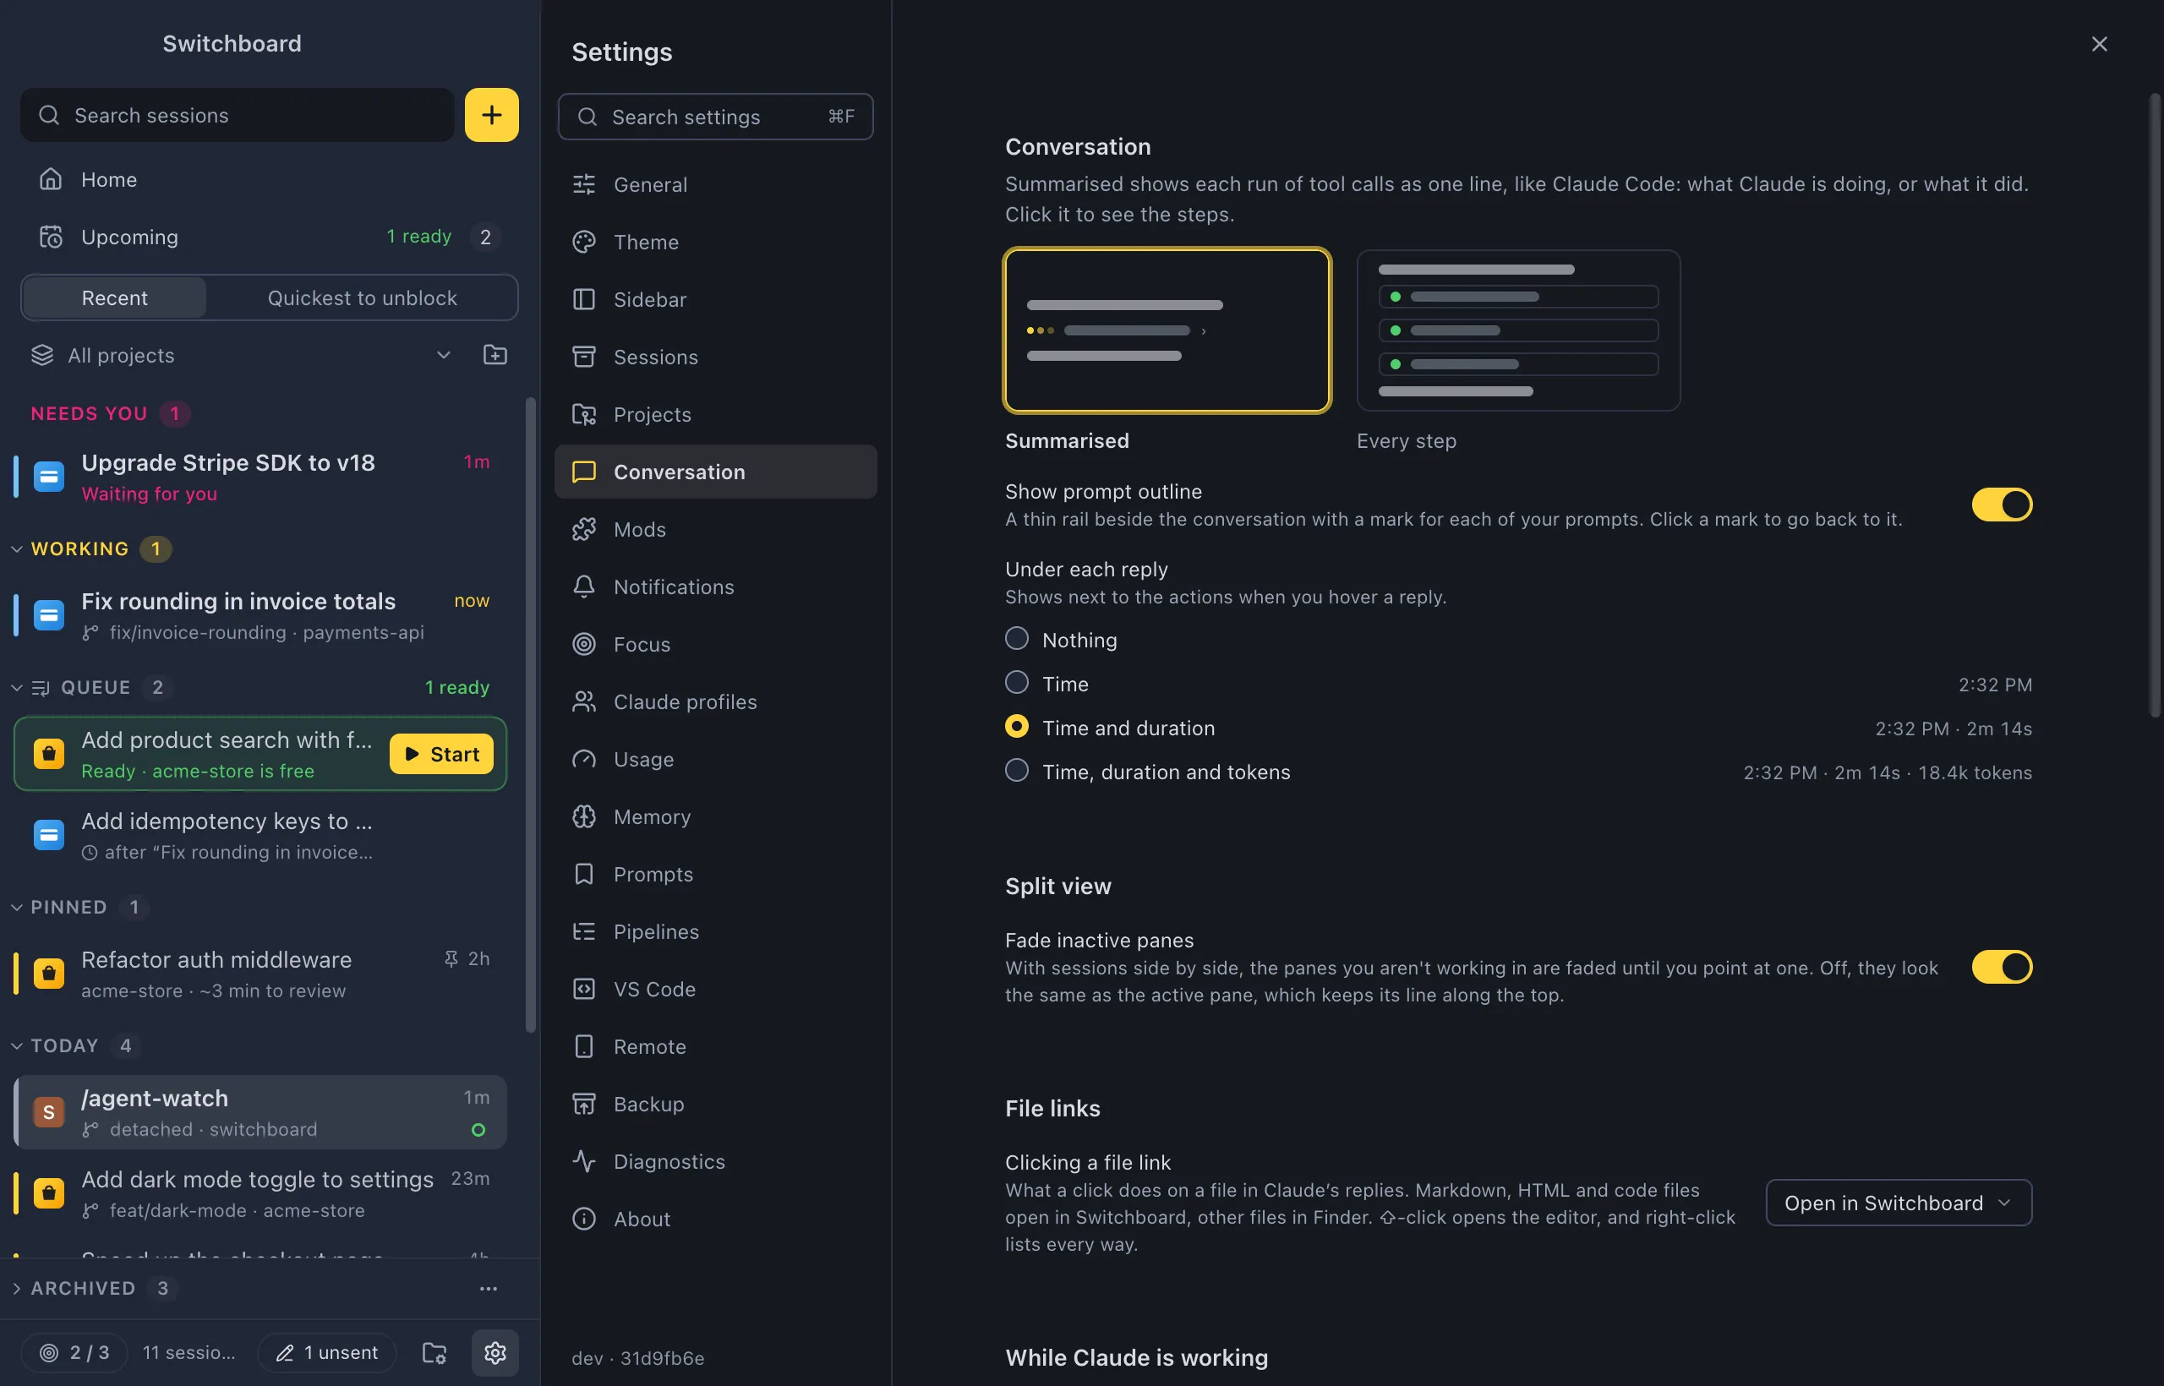Collapse the QUEUE section chevron
The width and height of the screenshot is (2164, 1386).
coord(16,688)
